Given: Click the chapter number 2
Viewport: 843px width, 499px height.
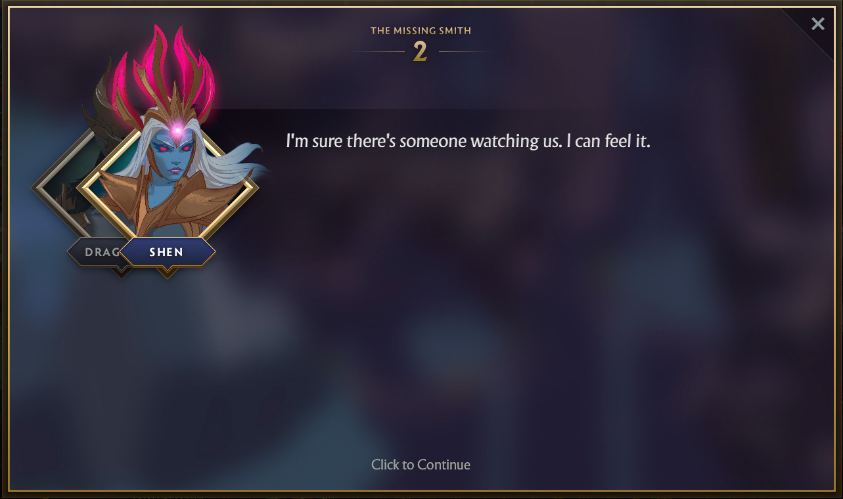Looking at the screenshot, I should click(x=420, y=52).
